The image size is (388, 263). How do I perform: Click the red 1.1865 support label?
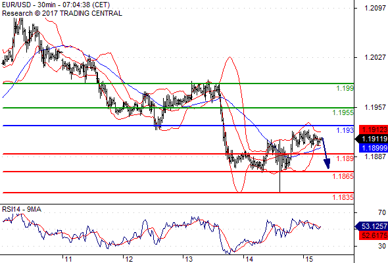point(343,176)
